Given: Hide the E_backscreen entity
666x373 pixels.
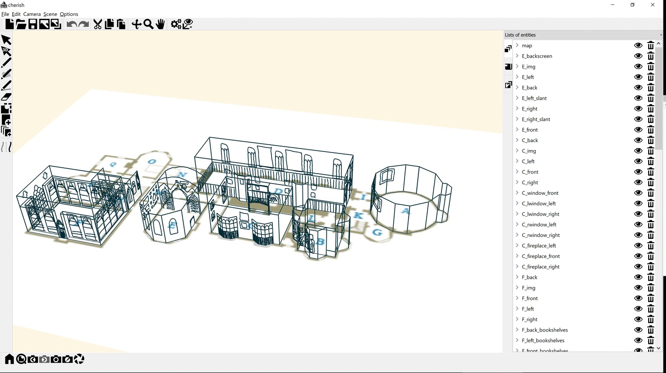Looking at the screenshot, I should (638, 56).
